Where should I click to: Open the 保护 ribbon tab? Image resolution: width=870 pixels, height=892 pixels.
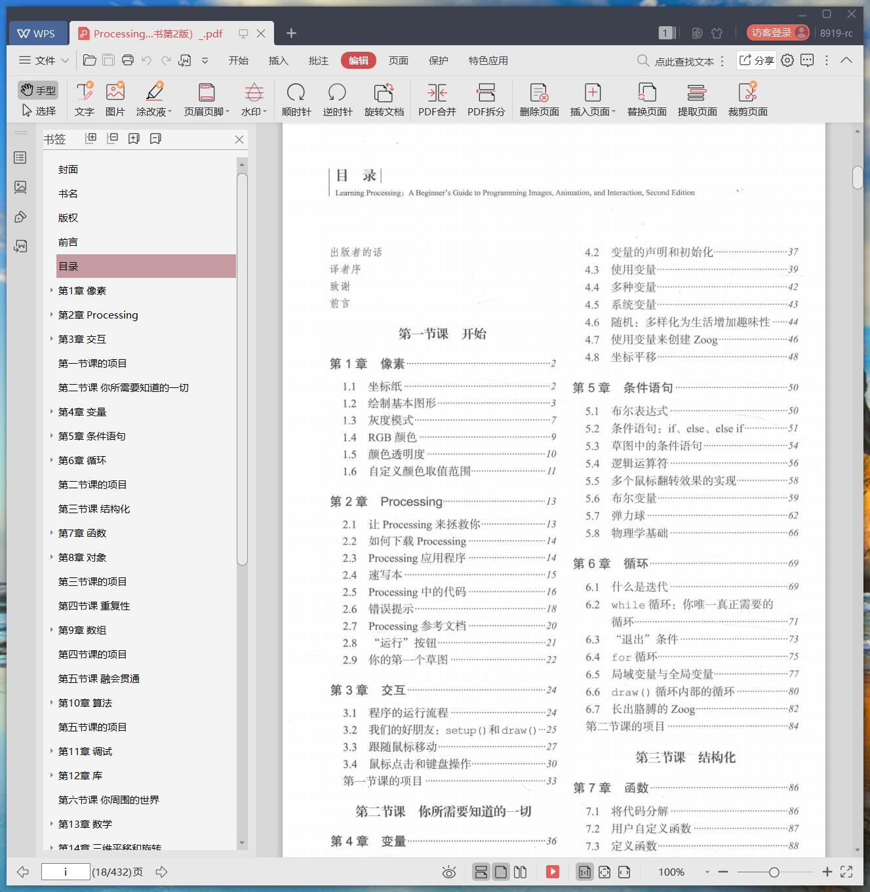[x=439, y=60]
